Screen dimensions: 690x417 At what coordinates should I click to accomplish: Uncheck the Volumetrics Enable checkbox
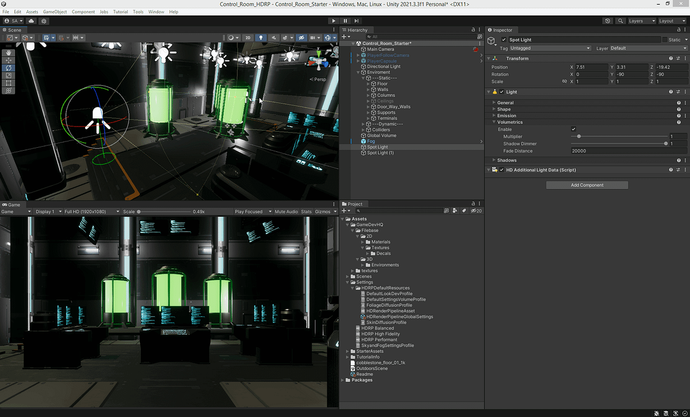(573, 129)
